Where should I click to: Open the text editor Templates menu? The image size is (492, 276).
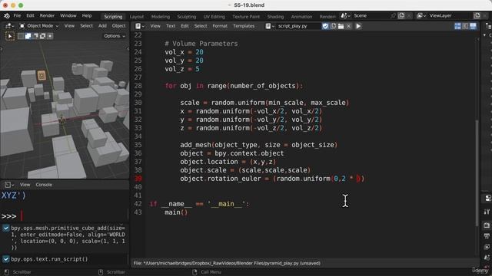click(244, 26)
